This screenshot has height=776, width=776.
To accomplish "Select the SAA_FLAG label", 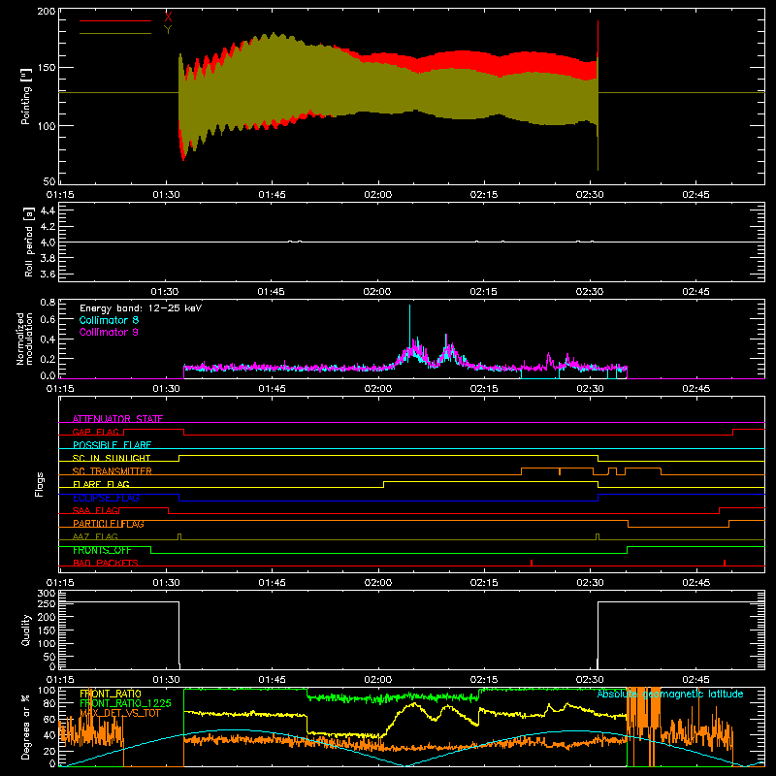I will coord(95,510).
